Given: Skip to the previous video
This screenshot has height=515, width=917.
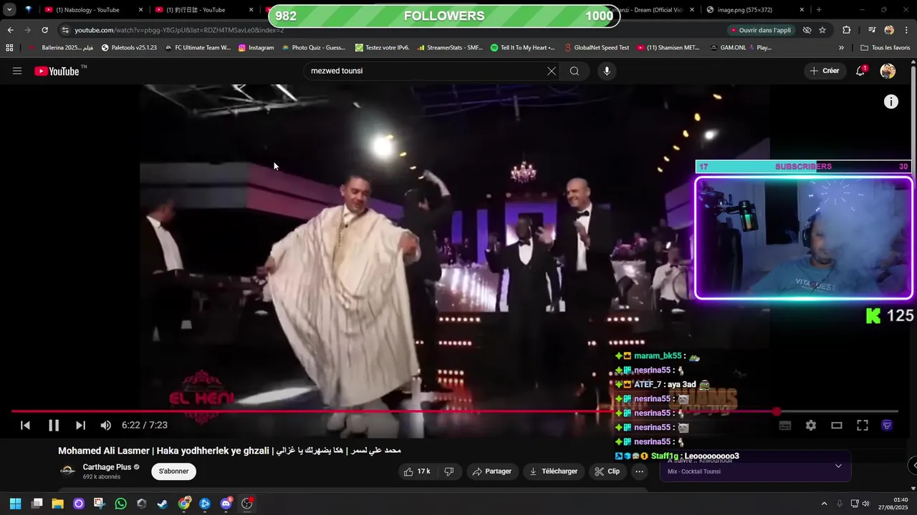Looking at the screenshot, I should click(x=25, y=425).
